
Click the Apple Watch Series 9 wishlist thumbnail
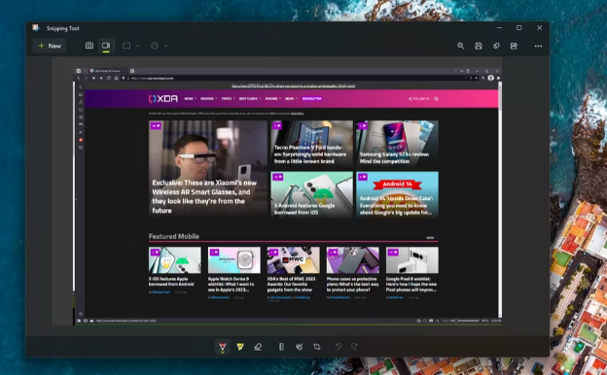point(234,260)
